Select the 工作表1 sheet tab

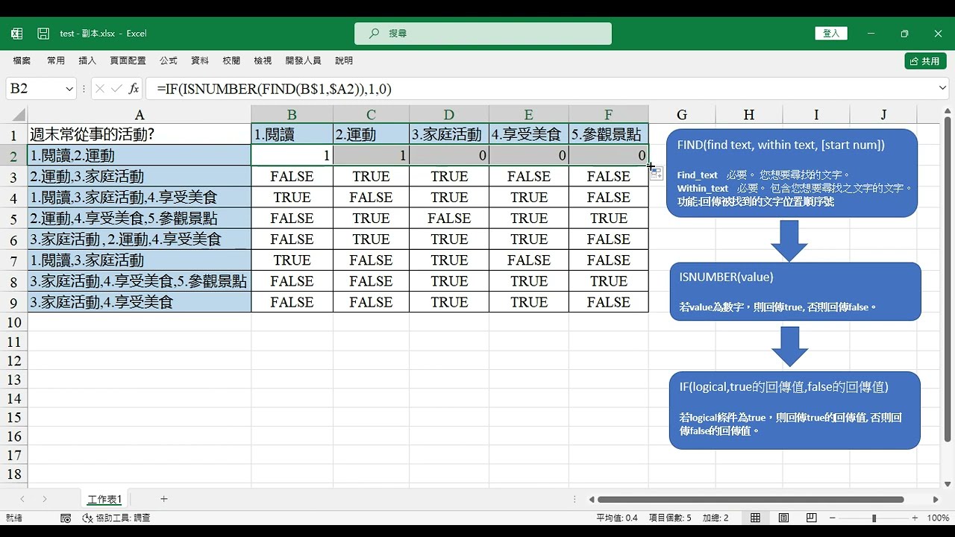coord(104,499)
